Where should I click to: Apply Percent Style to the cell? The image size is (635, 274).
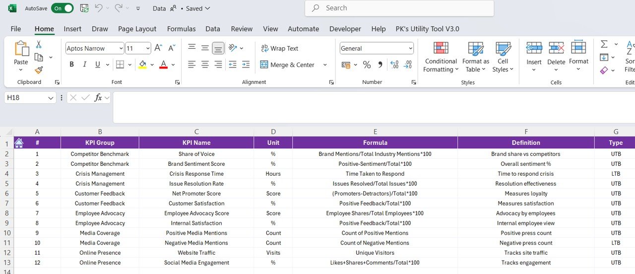367,65
